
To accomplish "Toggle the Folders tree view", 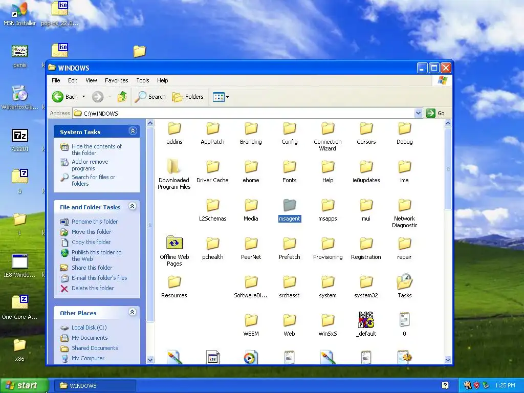I will 187,97.
